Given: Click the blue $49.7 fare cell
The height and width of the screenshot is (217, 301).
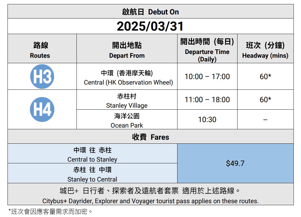Looking at the screenshot, I should click(x=235, y=163).
